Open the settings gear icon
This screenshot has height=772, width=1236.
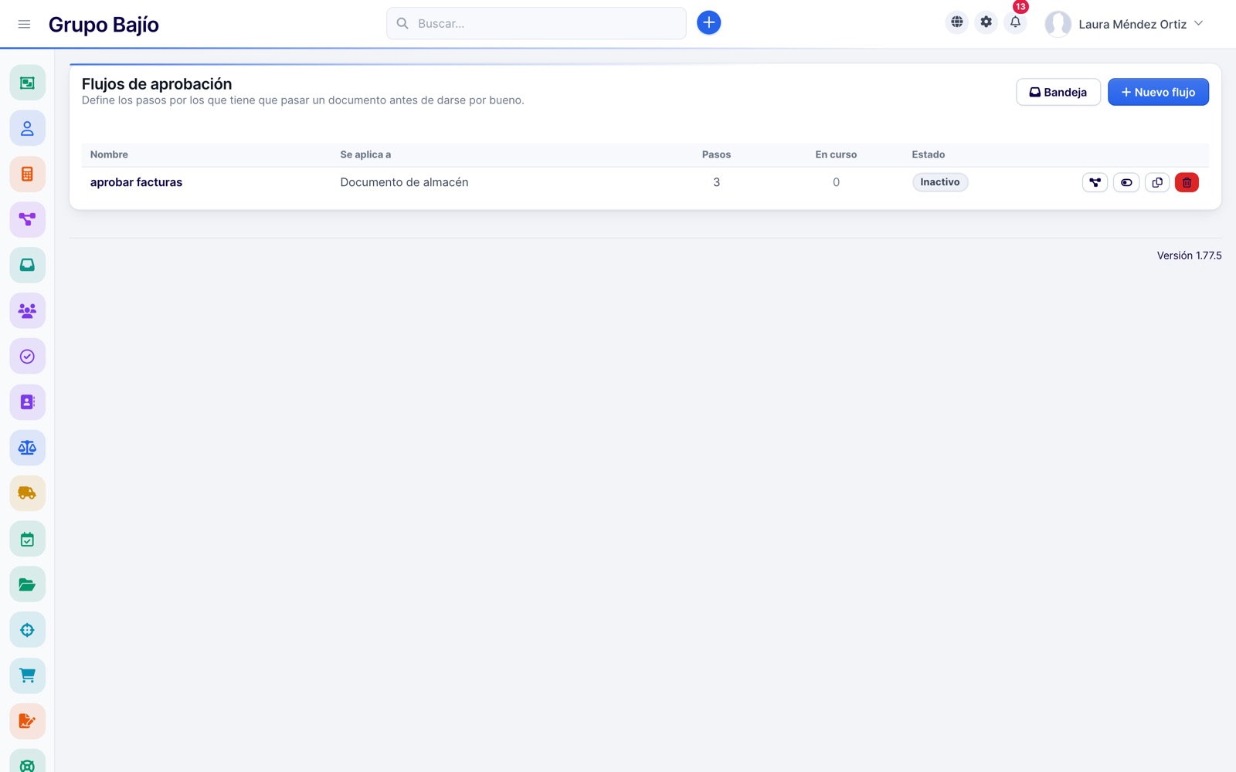tap(986, 22)
